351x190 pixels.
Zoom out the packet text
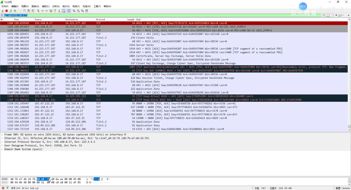pyautogui.click(x=78, y=11)
